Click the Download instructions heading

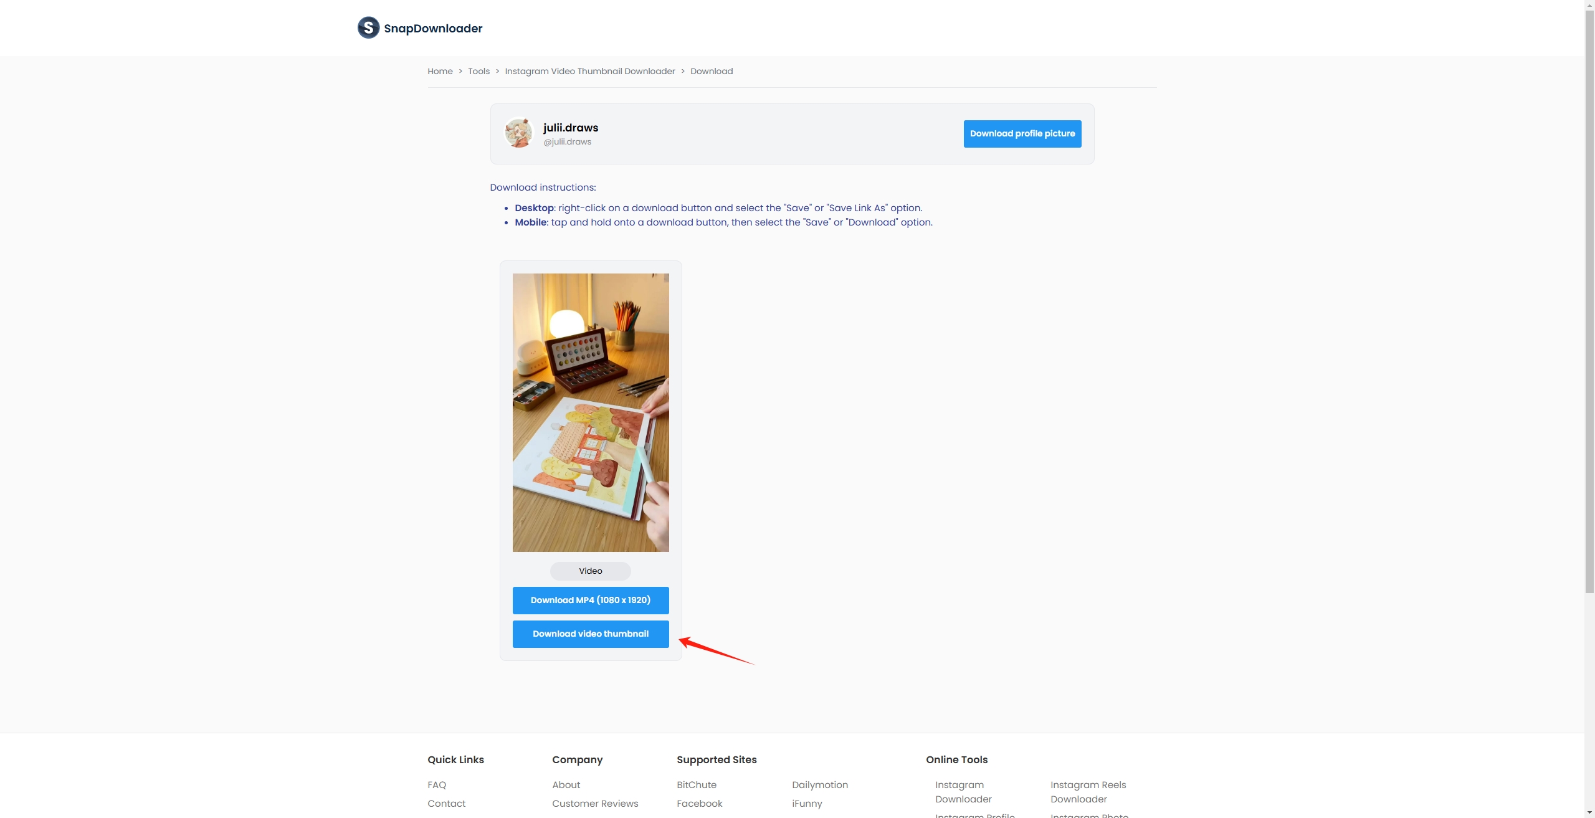coord(543,188)
